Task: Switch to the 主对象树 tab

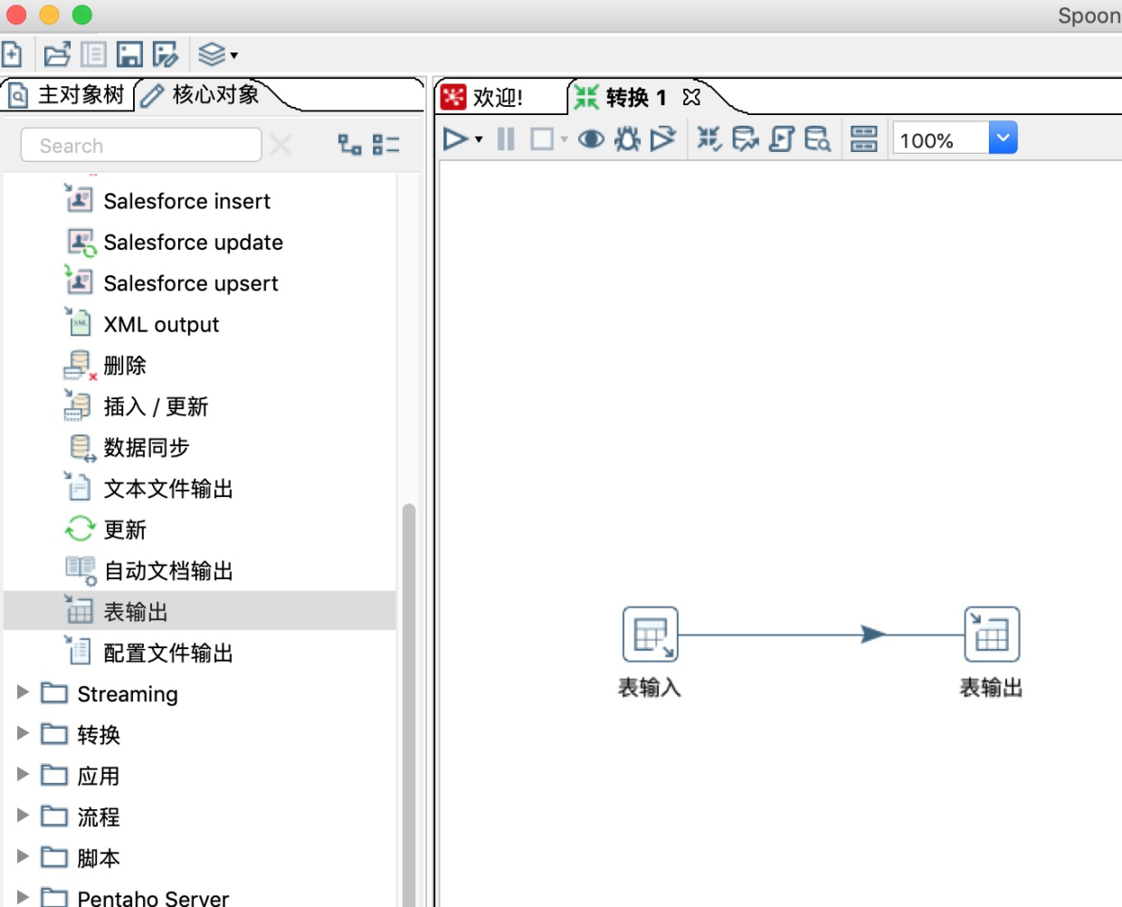Action: click(x=68, y=95)
